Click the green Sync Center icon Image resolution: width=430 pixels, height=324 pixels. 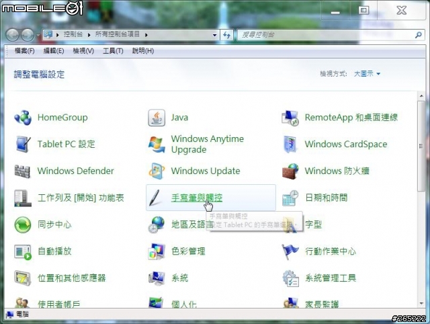(x=23, y=225)
